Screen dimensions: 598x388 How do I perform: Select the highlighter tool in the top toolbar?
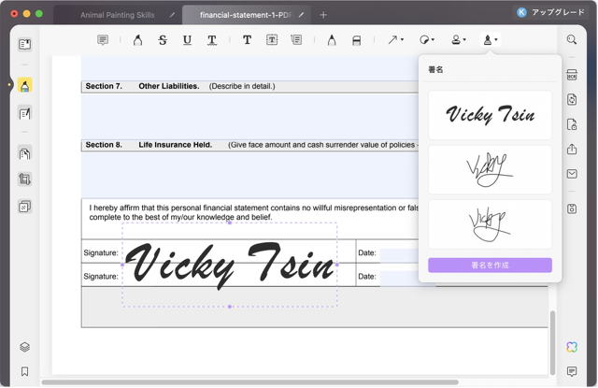click(x=137, y=40)
